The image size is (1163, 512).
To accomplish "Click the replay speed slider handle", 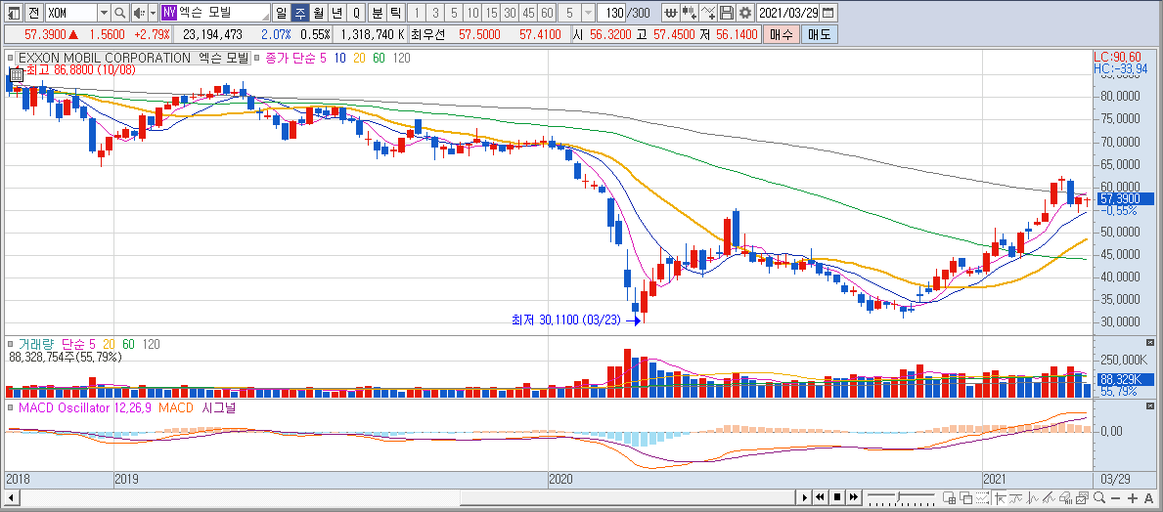I will (898, 496).
